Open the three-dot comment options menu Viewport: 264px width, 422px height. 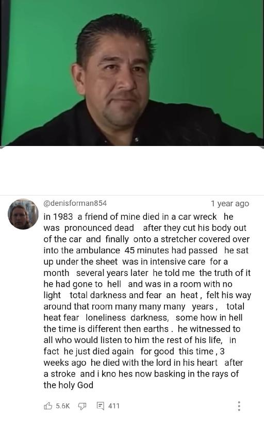click(x=239, y=406)
